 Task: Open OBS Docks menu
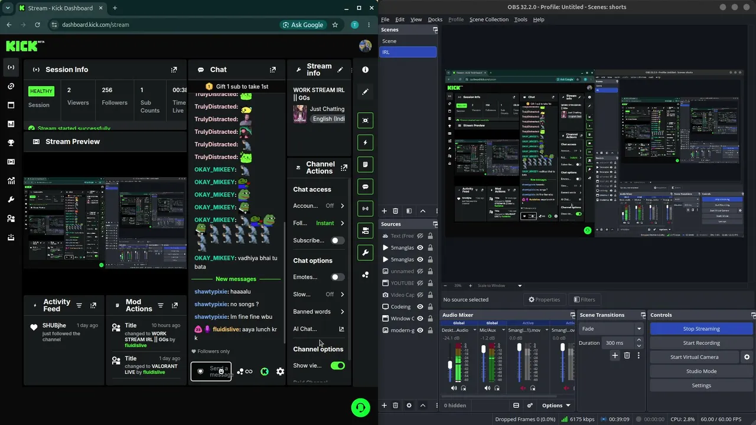pos(435,19)
